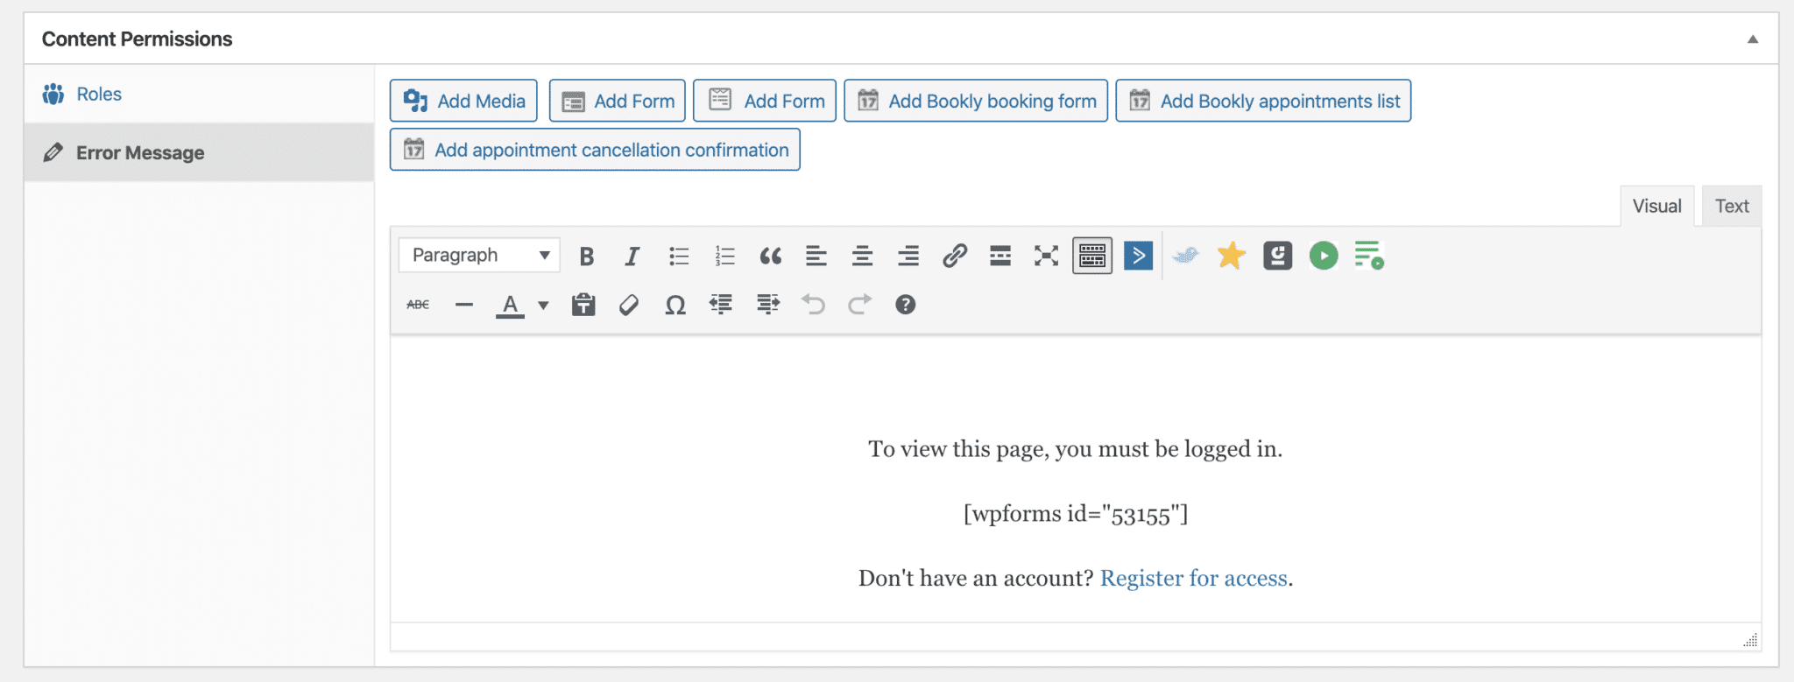The height and width of the screenshot is (682, 1794).
Task: Apply strikethrough formatting
Action: [x=418, y=305]
